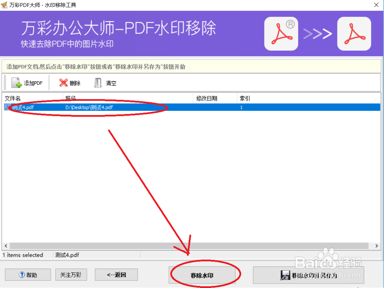Sort by the 文件名 column header

(x=33, y=98)
